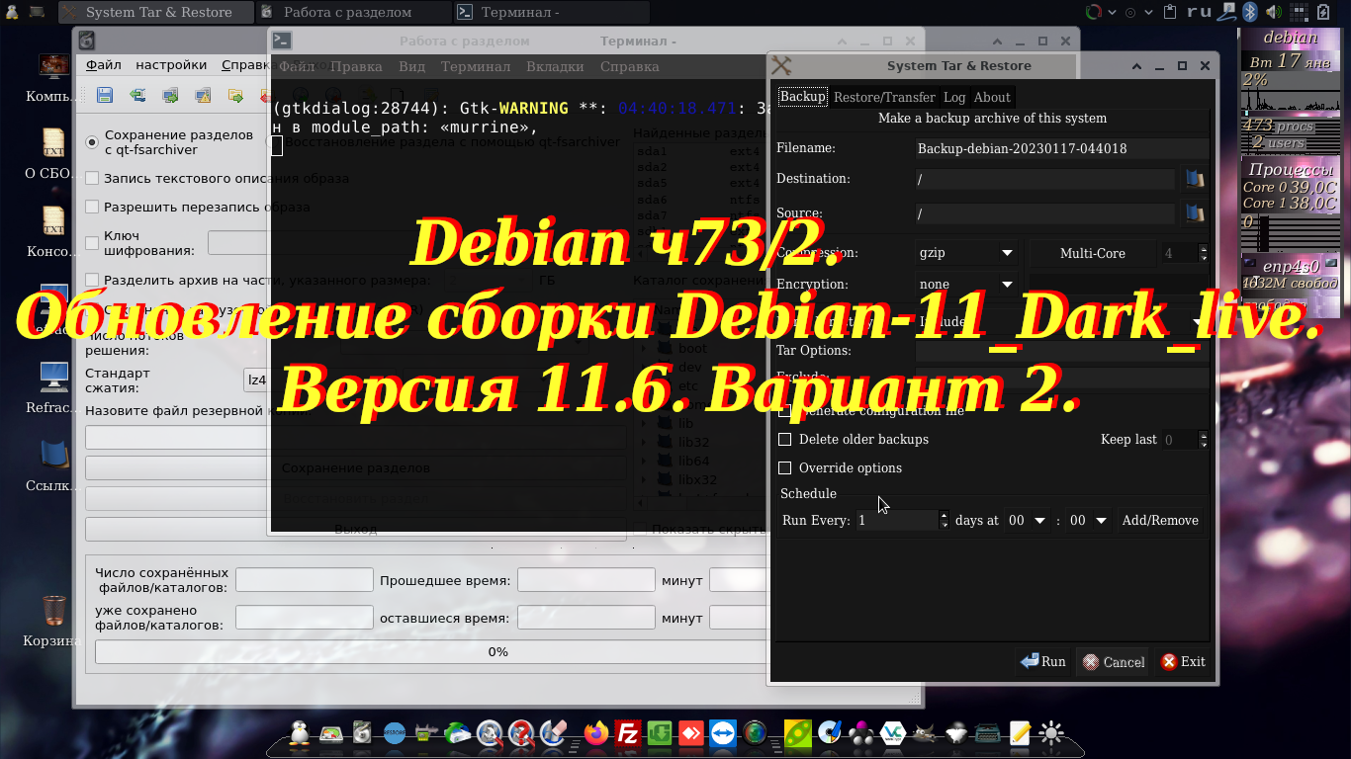Launch GIMP from the dock

[923, 732]
